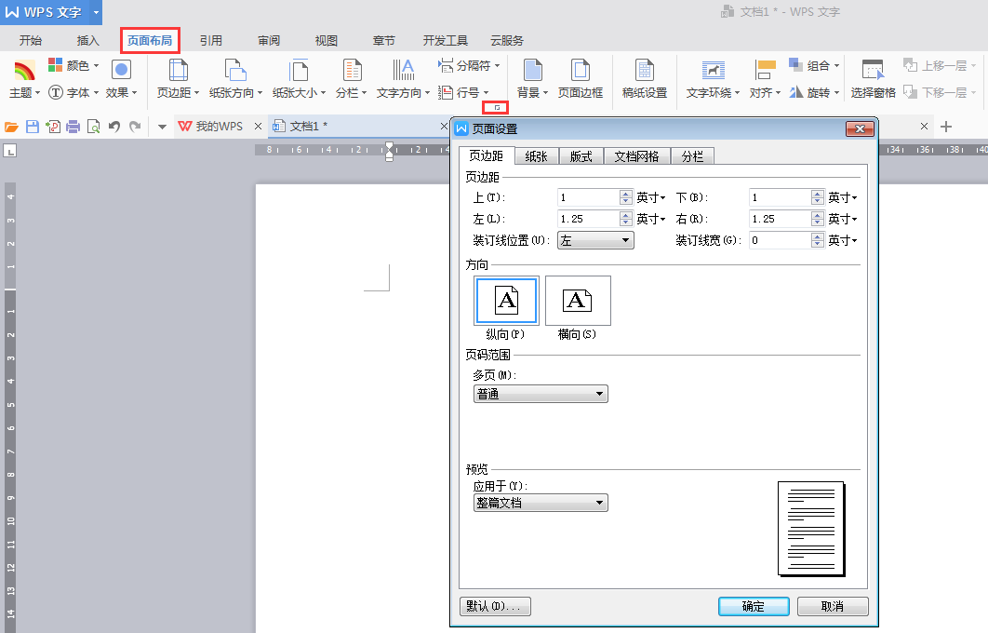Open the 颜色 theme color picker

tap(73, 66)
